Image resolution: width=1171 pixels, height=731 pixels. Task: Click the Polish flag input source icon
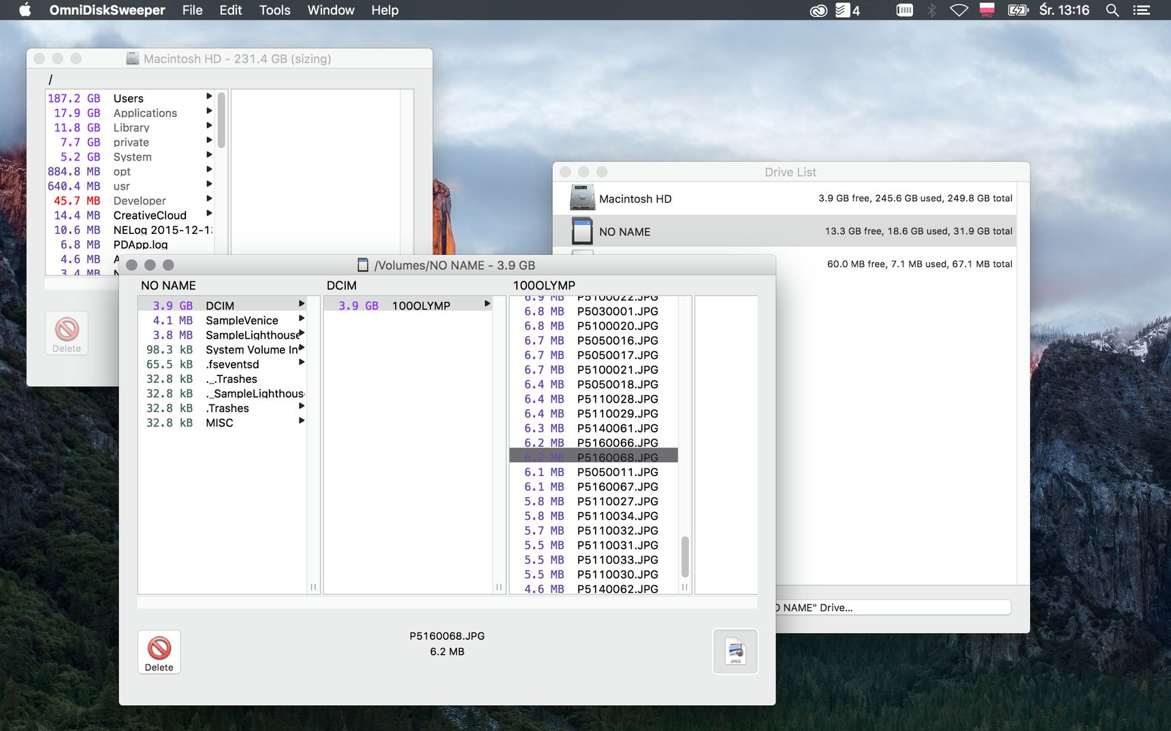click(986, 10)
